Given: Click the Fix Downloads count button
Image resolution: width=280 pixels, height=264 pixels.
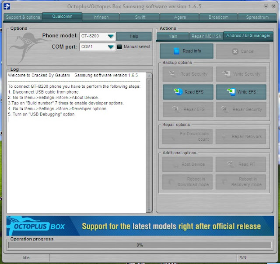Looking at the screenshot, I should [187, 136].
